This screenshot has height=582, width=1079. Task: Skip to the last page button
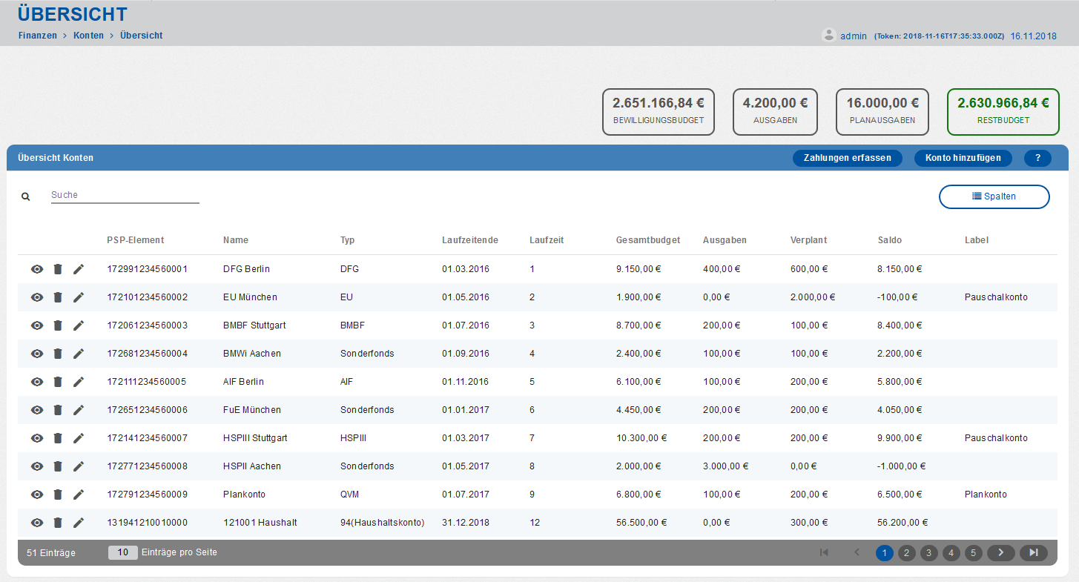(1033, 552)
